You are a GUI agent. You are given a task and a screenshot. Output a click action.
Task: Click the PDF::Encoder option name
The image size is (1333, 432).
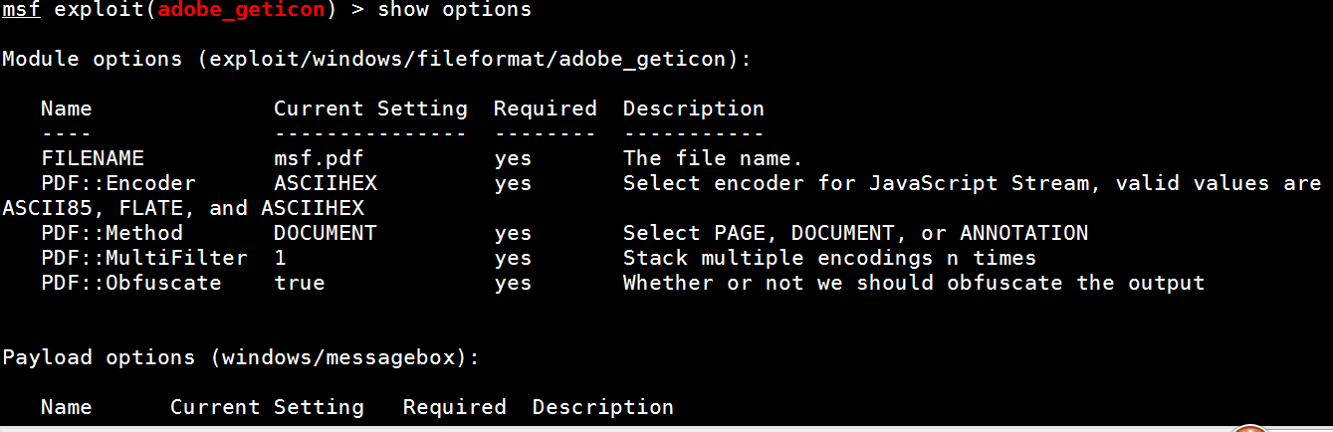[118, 183]
